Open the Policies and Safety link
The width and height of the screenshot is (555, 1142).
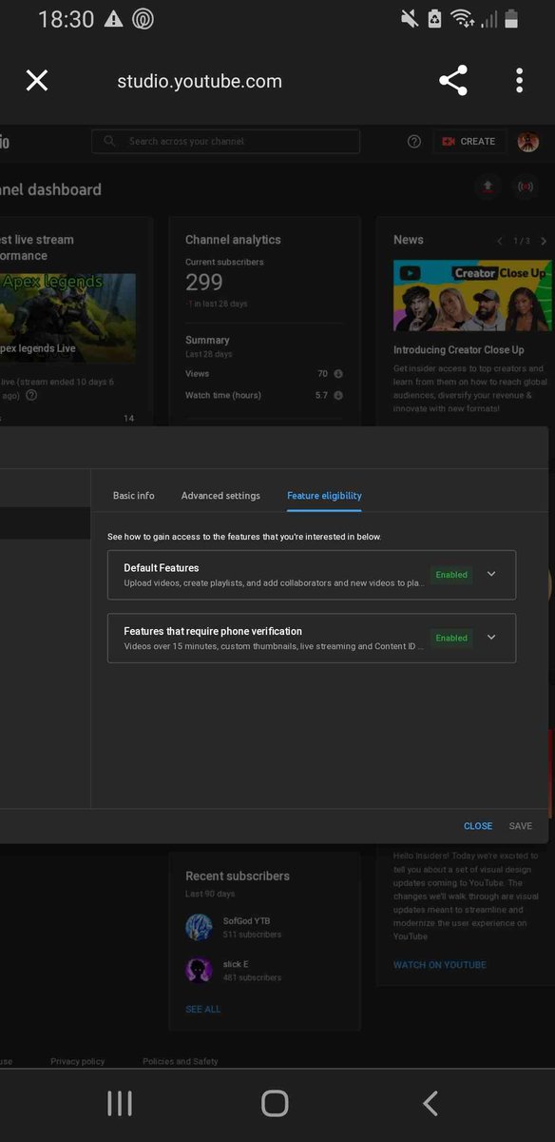(181, 1061)
